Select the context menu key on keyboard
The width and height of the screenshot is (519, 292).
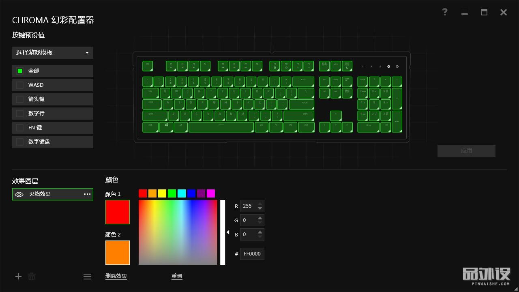(x=290, y=127)
